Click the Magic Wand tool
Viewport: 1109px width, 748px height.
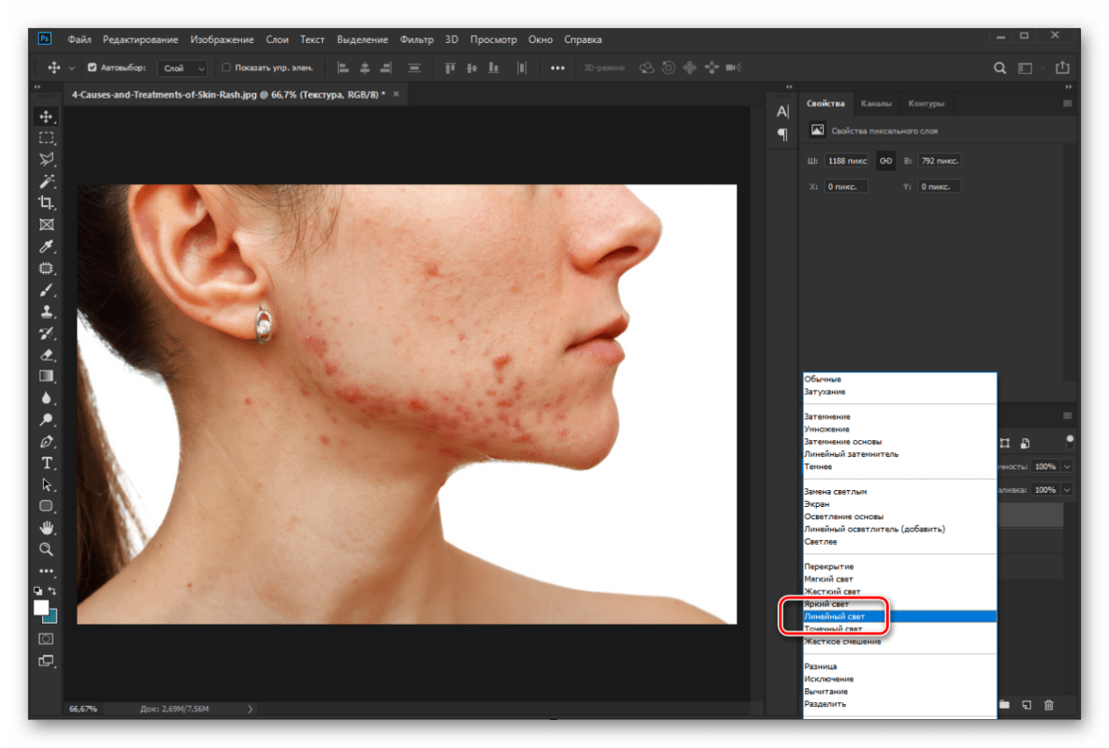pyautogui.click(x=47, y=181)
